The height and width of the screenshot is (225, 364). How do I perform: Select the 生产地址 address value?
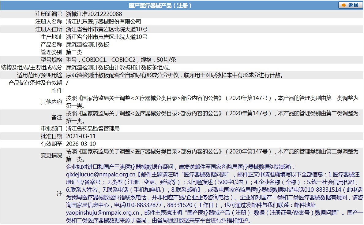click(x=107, y=37)
